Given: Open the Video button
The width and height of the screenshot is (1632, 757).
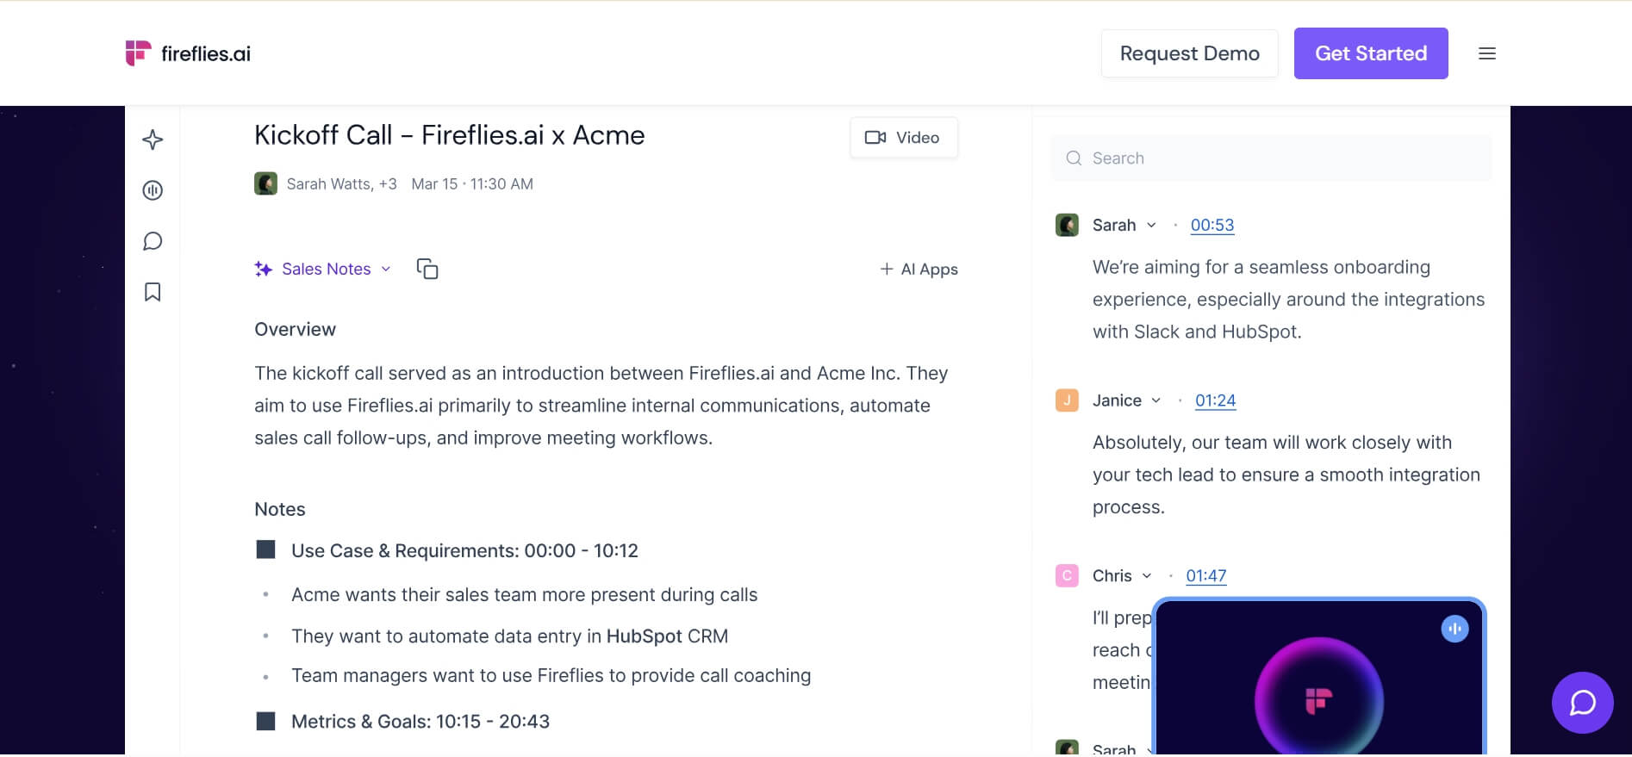Looking at the screenshot, I should pyautogui.click(x=903, y=138).
